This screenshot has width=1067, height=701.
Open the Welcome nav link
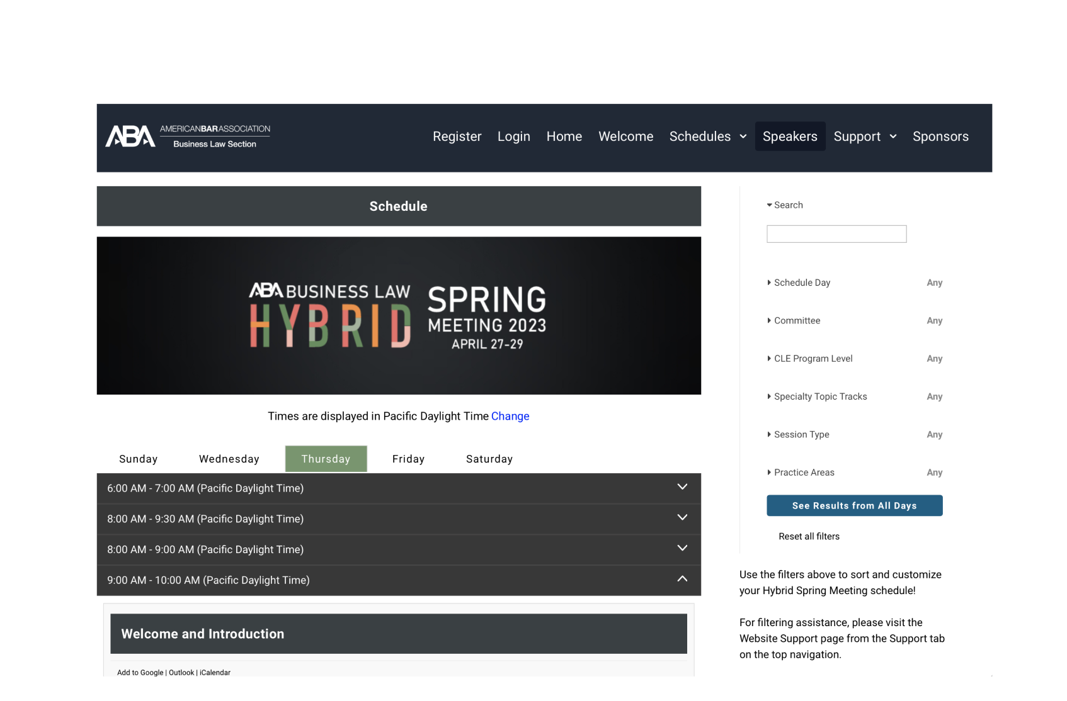click(x=625, y=137)
